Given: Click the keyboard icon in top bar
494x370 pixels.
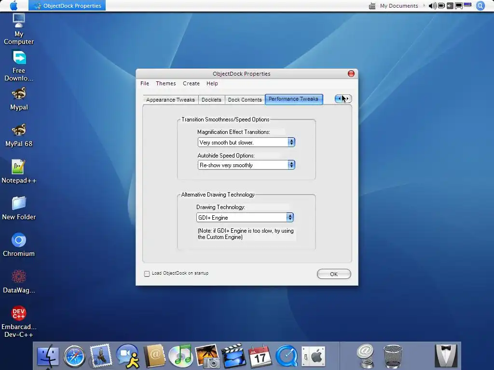Looking at the screenshot, I should (372, 6).
